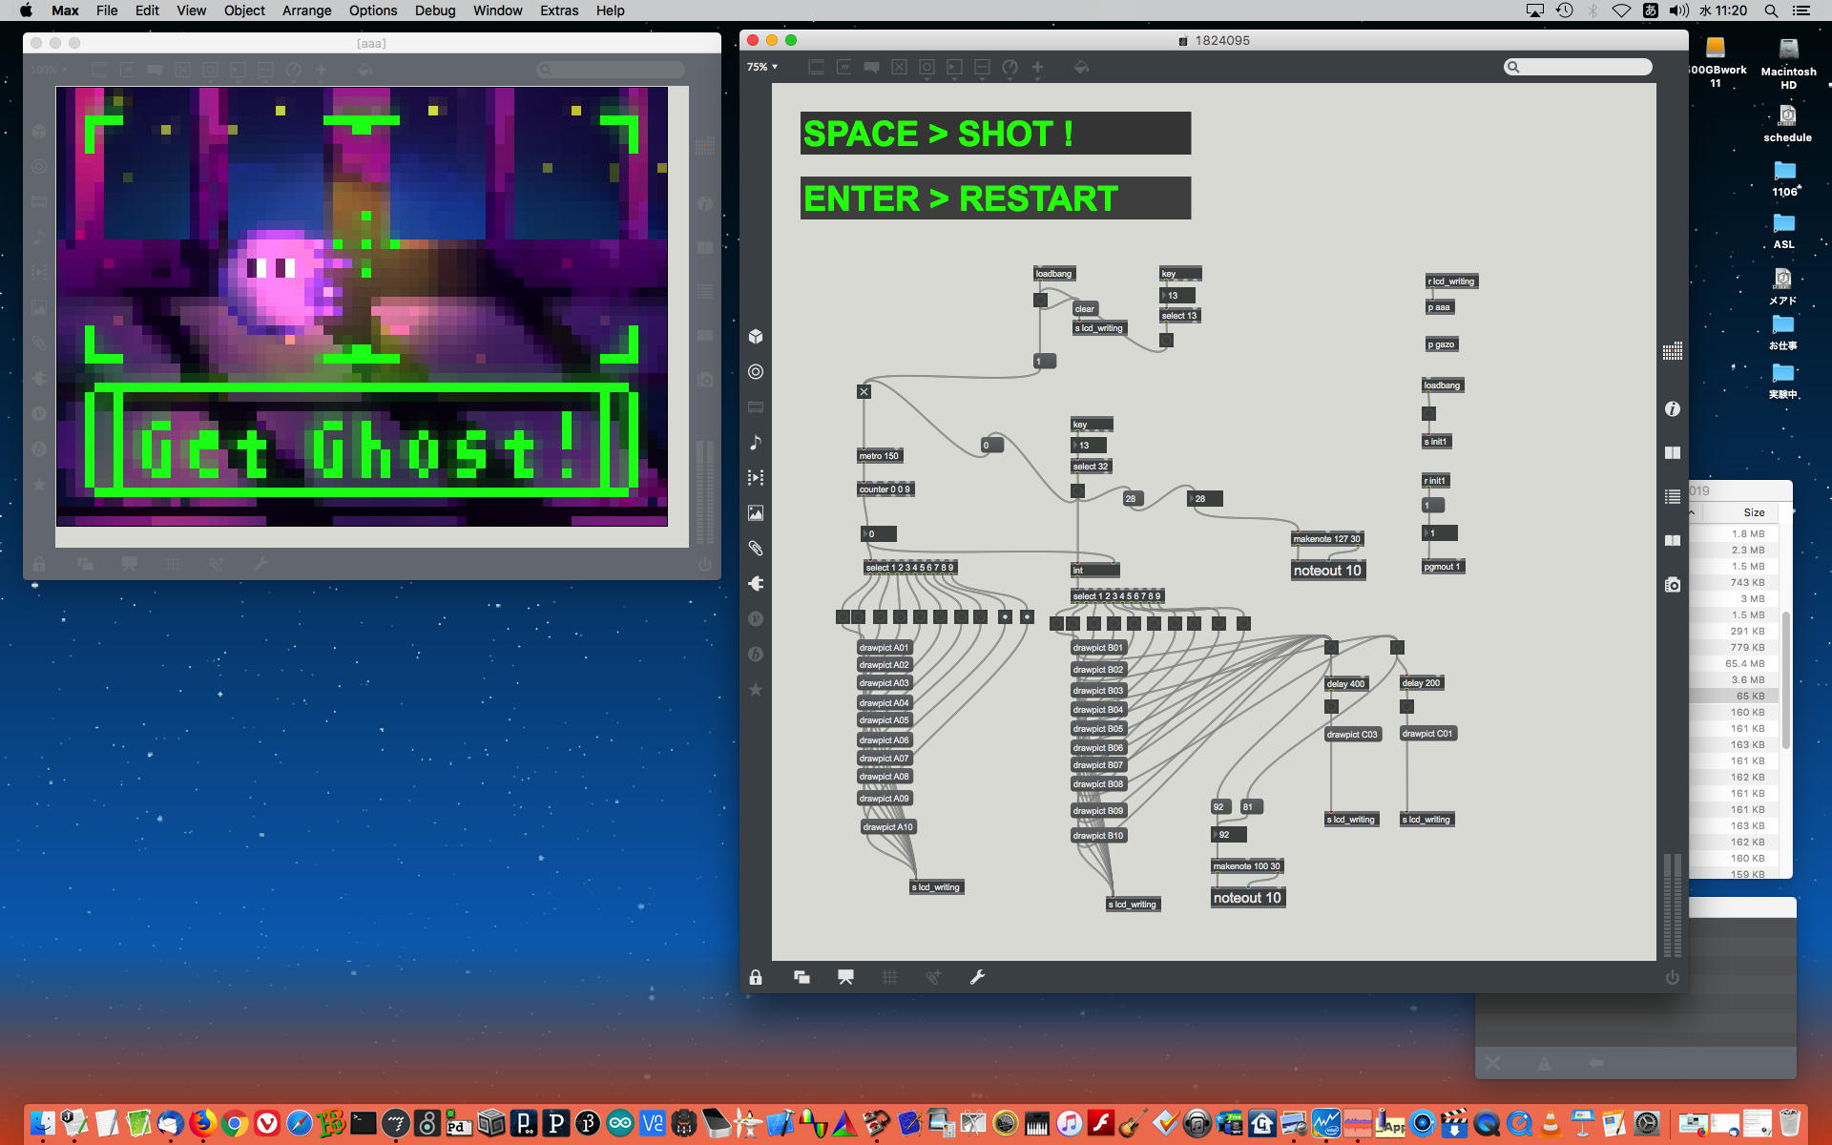Open the snapshots camera icon in sidebar
The width and height of the screenshot is (1832, 1145).
tap(1672, 585)
